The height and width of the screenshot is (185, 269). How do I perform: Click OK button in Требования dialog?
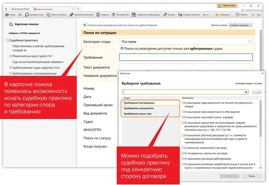pos(229,176)
